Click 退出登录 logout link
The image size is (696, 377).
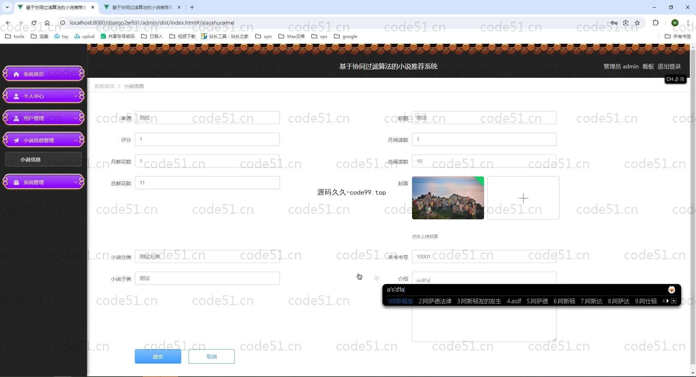tap(669, 66)
